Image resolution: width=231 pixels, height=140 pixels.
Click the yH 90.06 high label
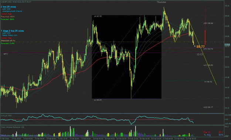click(98, 16)
